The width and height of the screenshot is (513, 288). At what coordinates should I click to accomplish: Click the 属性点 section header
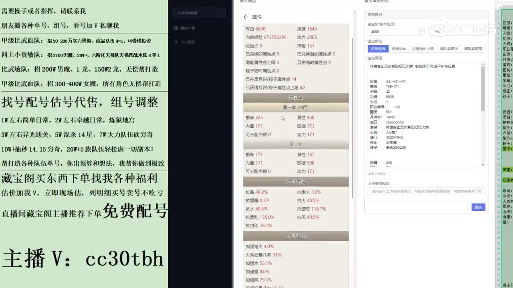pyautogui.click(x=296, y=98)
